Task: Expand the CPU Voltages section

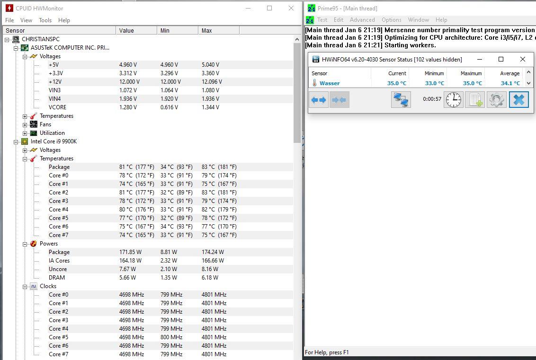Action: tap(25, 150)
